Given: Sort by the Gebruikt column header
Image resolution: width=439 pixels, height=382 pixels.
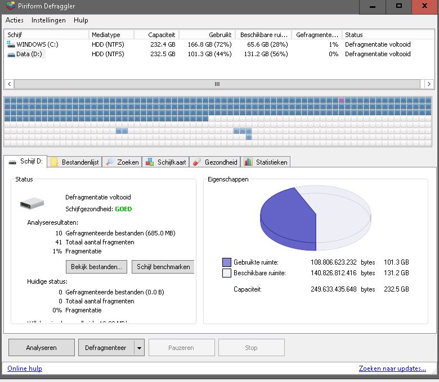Looking at the screenshot, I should [207, 35].
